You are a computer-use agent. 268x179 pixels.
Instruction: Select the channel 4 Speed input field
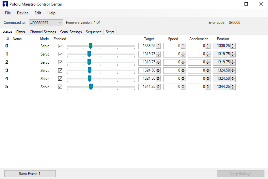[x=172, y=79]
